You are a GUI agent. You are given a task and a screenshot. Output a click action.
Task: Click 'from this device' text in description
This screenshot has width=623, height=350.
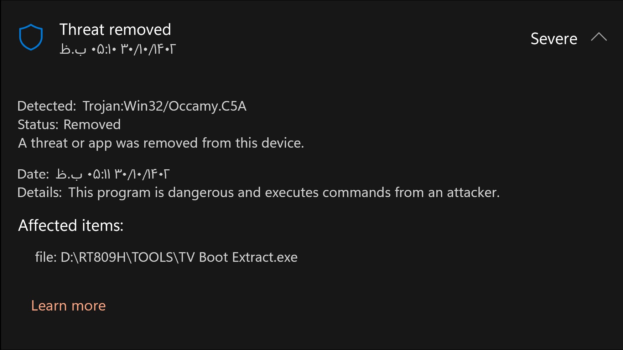pos(253,143)
